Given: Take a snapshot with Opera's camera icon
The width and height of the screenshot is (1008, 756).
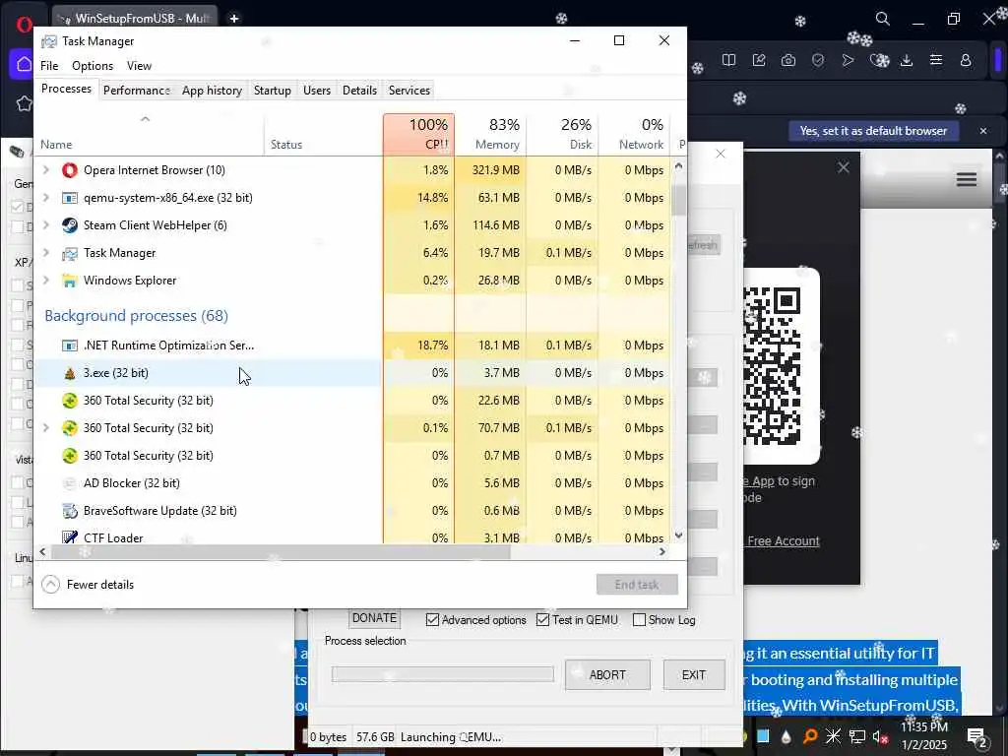Looking at the screenshot, I should [788, 60].
